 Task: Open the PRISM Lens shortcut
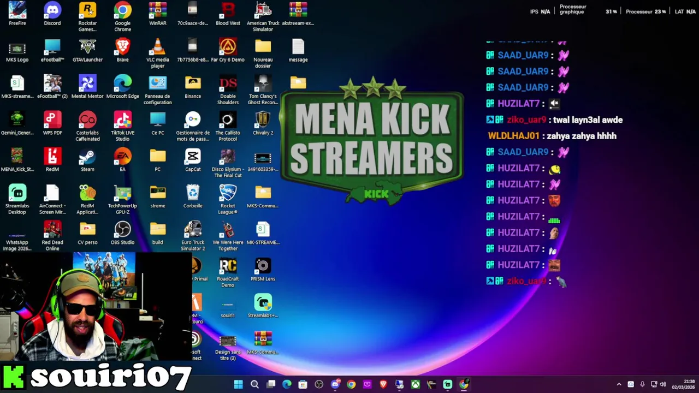pyautogui.click(x=263, y=270)
